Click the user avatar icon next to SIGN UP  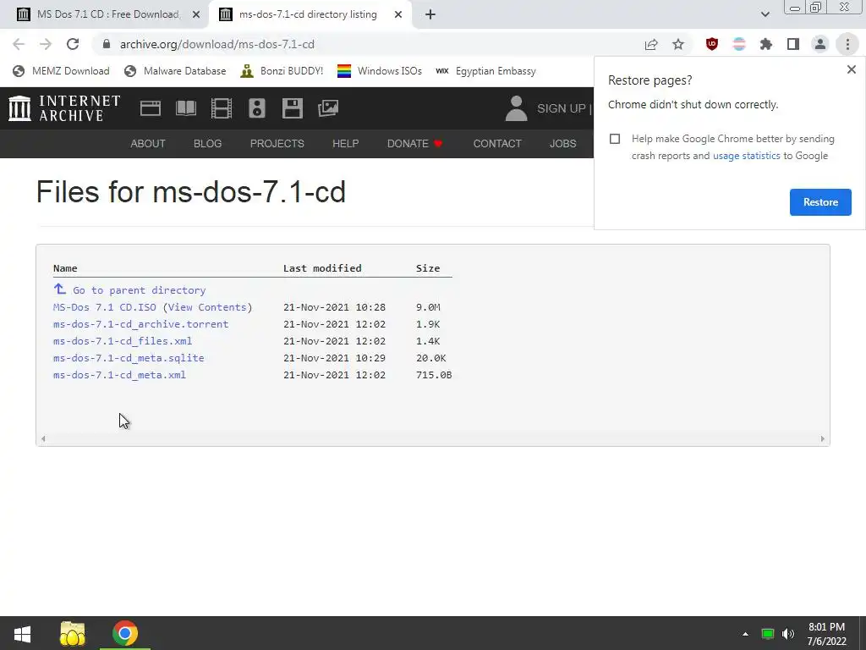[517, 108]
